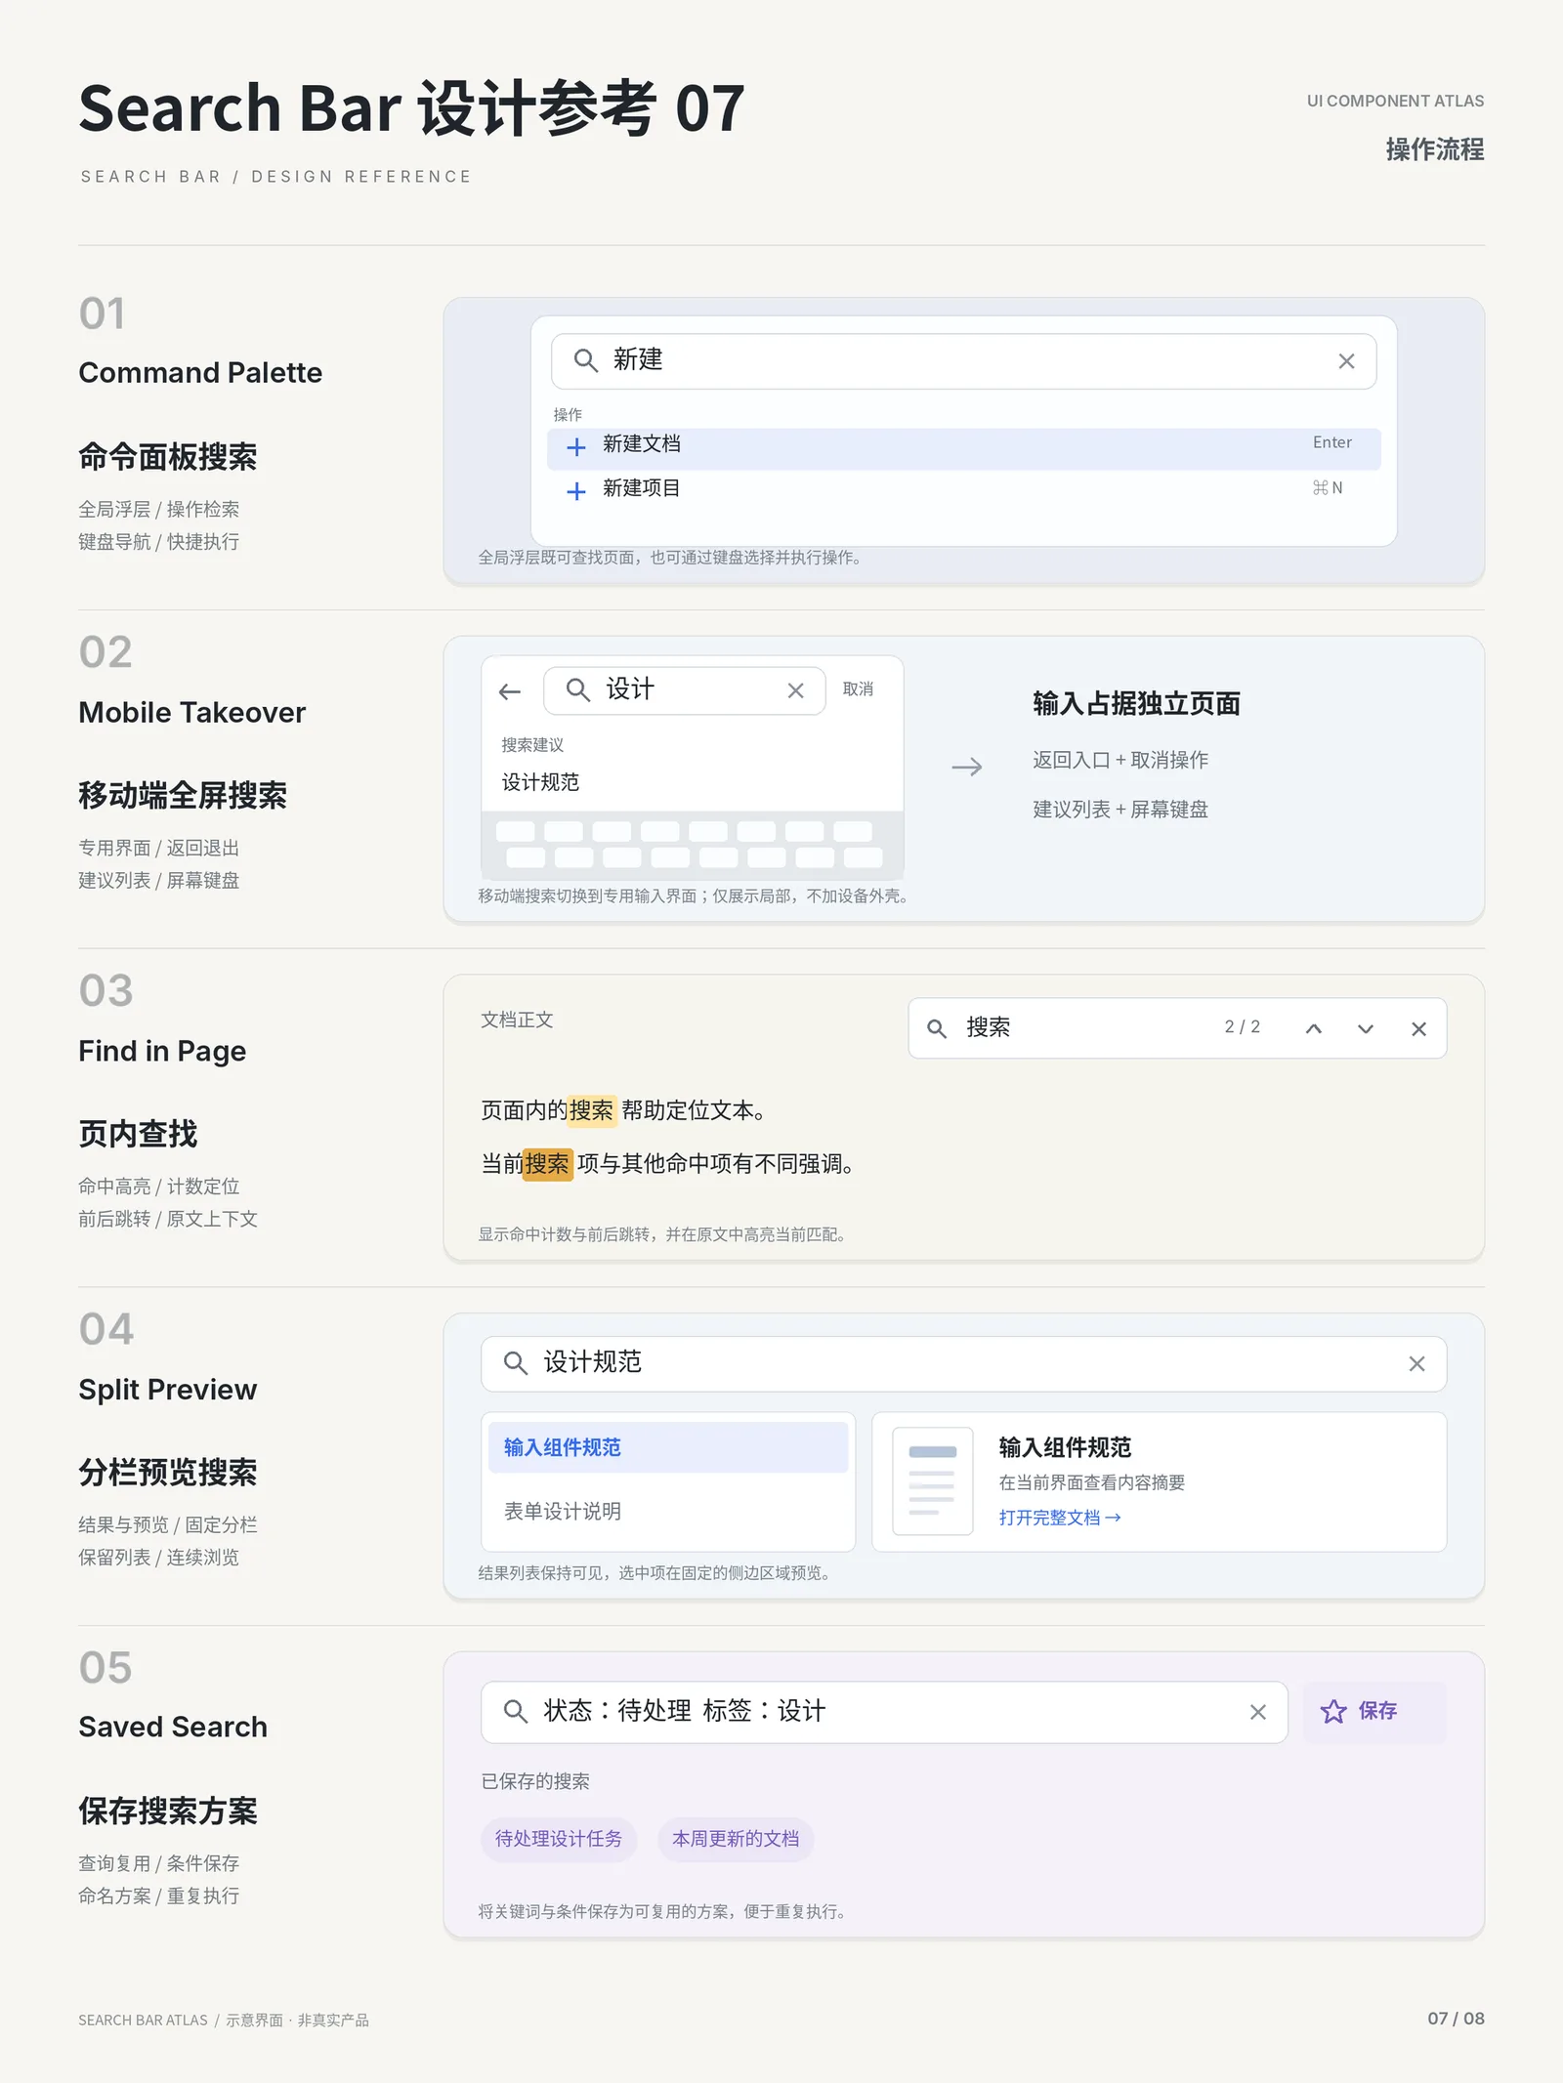Clear the 新建 command palette search
The height and width of the screenshot is (2083, 1563).
pos(1346,361)
